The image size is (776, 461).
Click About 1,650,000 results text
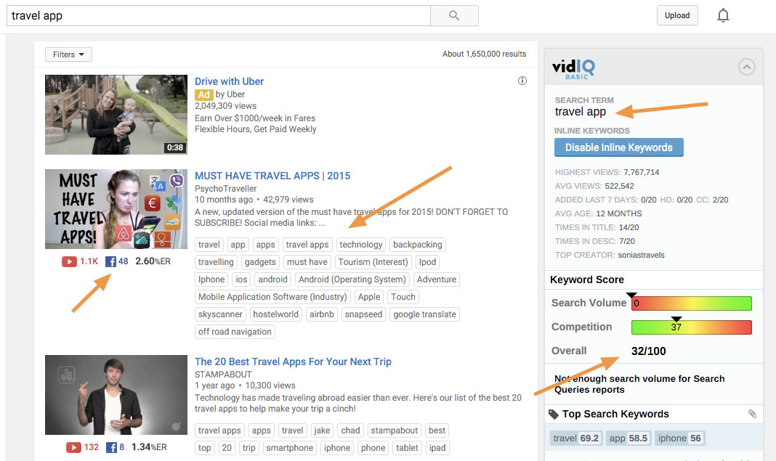pos(485,54)
